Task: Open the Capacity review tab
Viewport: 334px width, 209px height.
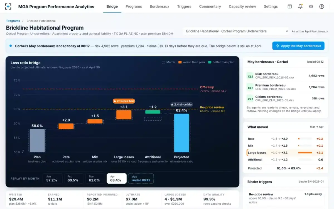Action: [242, 6]
